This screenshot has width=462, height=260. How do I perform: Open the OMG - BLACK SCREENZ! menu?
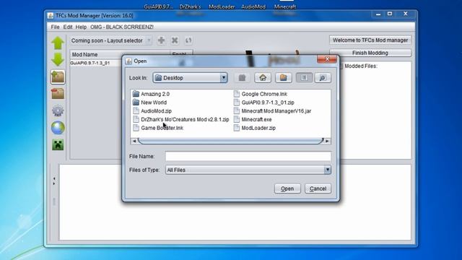click(122, 27)
